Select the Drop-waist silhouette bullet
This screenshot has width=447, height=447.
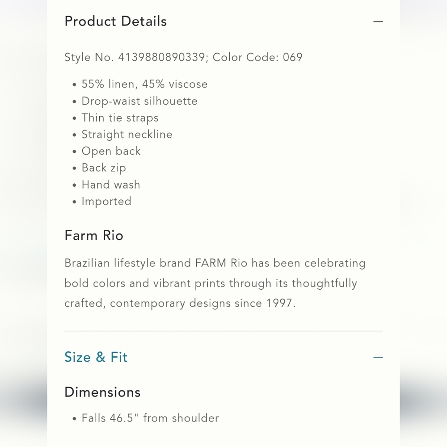pos(139,101)
